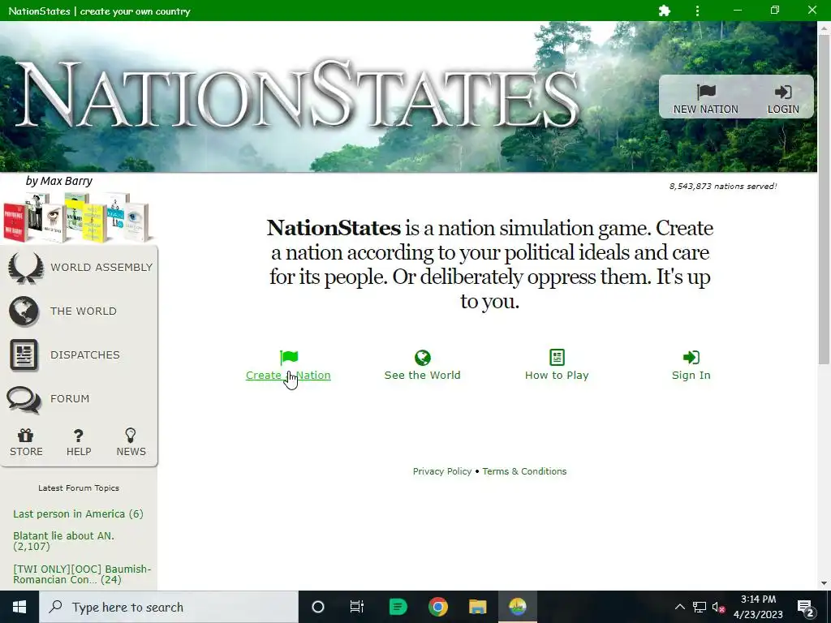Click the by Max Barry text

tap(58, 181)
